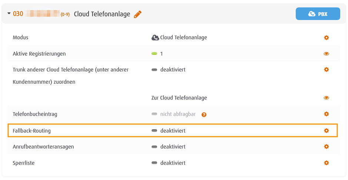
Task: Select the Fallback-Routing row label
Action: coord(32,131)
